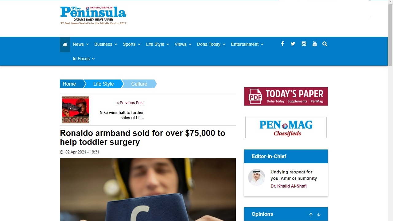The width and height of the screenshot is (393, 221).
Task: Open the Business menu item
Action: [x=106, y=44]
